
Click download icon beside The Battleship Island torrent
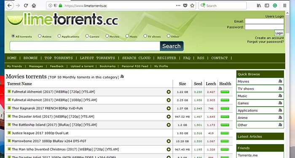9,125
